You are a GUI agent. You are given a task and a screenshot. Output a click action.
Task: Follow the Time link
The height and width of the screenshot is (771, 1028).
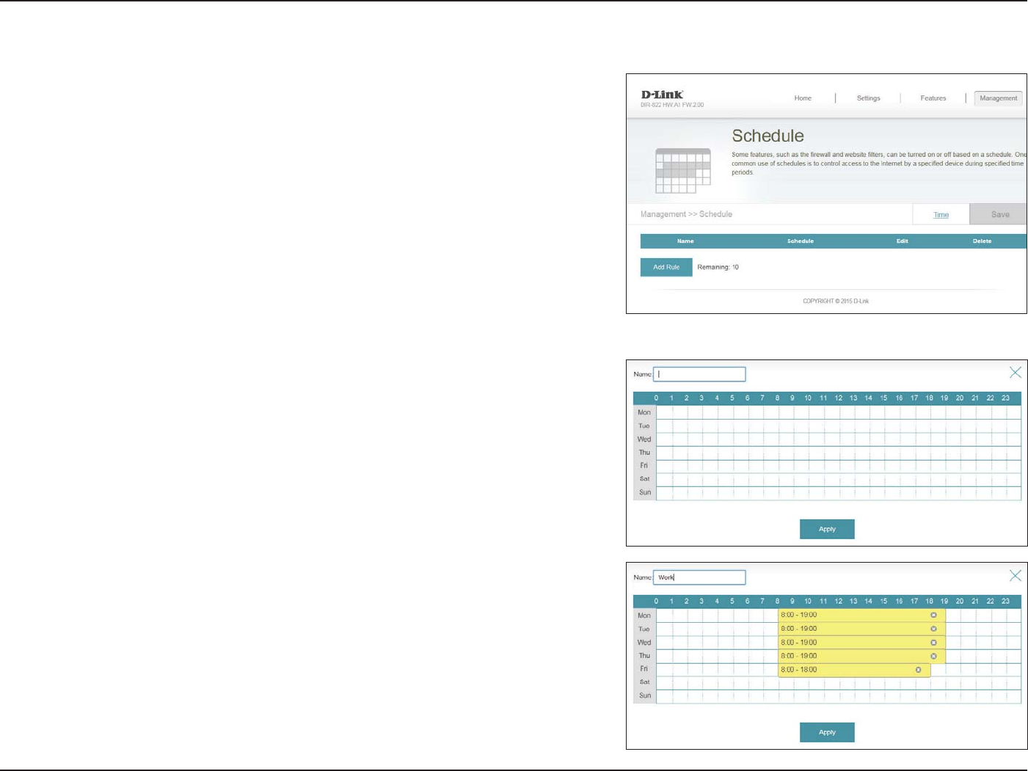[941, 215]
